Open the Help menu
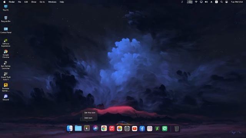This screenshot has height=138, width=246. [62, 2]
